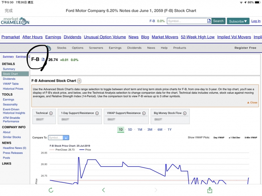This screenshot has width=262, height=196.
Task: Select the 1M date range
Action: click(x=140, y=130)
